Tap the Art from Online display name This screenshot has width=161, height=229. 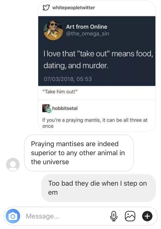(x=87, y=27)
